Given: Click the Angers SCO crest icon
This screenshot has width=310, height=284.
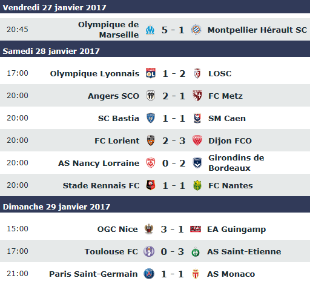Looking at the screenshot, I should coord(151,96).
